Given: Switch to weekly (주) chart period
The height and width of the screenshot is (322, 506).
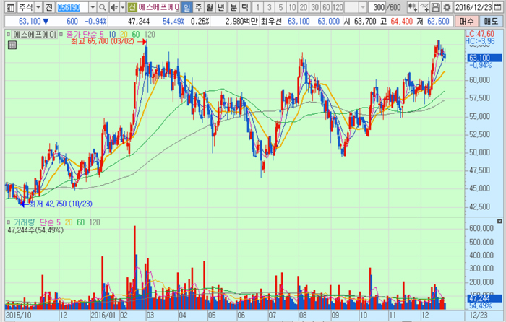Looking at the screenshot, I should tap(199, 7).
